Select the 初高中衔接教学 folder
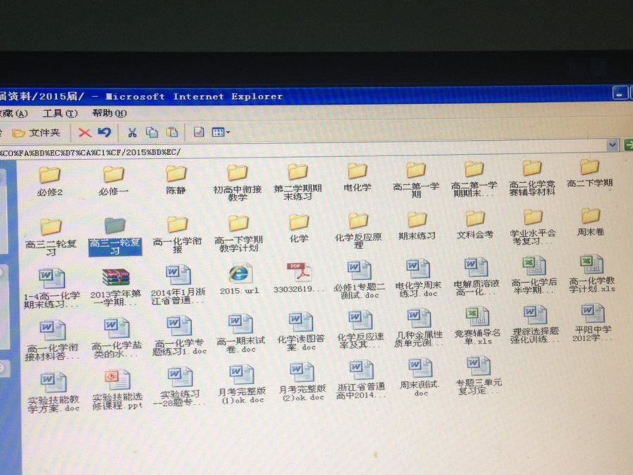This screenshot has width=633, height=475. [238, 183]
